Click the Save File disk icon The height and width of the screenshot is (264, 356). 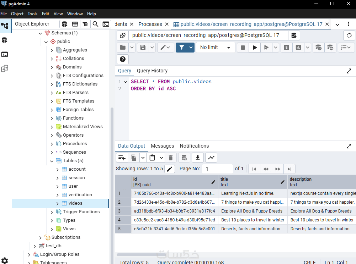143,47
